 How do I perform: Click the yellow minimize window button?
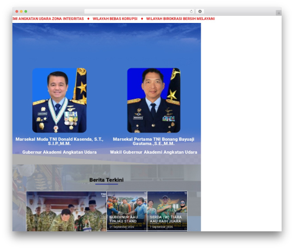[x=21, y=12]
